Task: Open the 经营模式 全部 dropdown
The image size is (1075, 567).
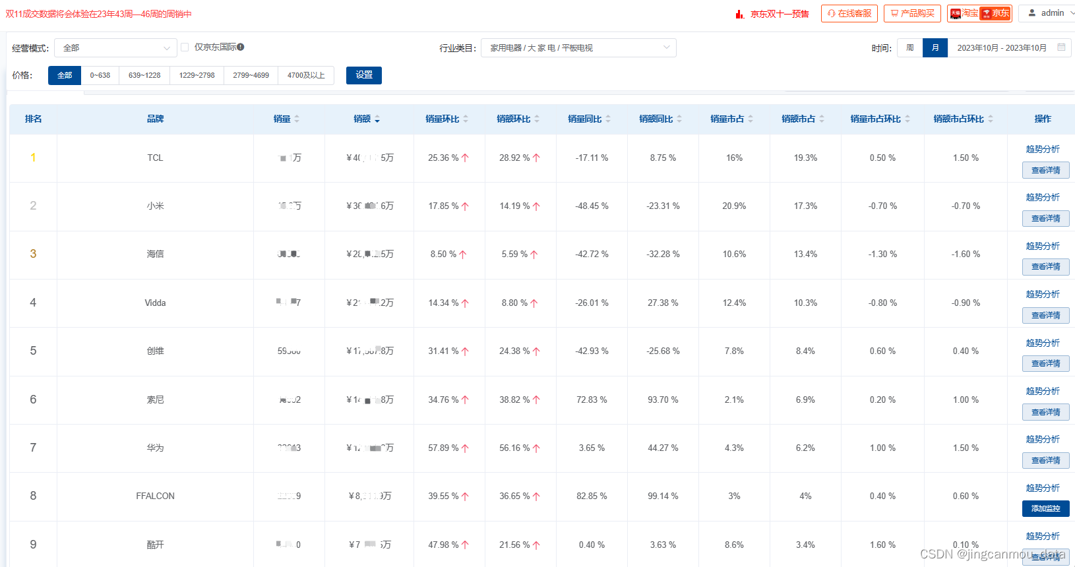Action: point(115,48)
